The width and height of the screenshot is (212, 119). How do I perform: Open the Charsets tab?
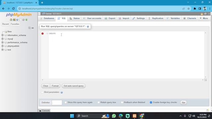tap(190, 18)
